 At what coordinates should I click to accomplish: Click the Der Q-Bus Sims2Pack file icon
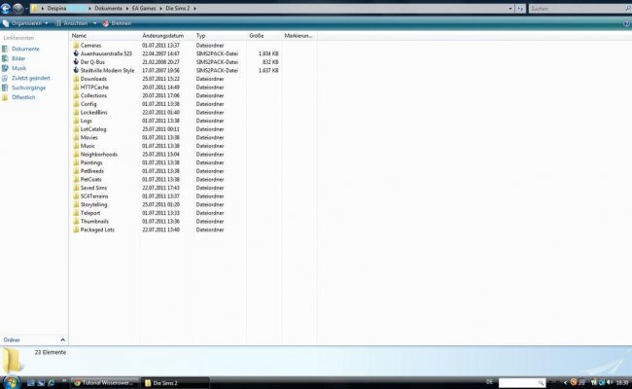[76, 61]
